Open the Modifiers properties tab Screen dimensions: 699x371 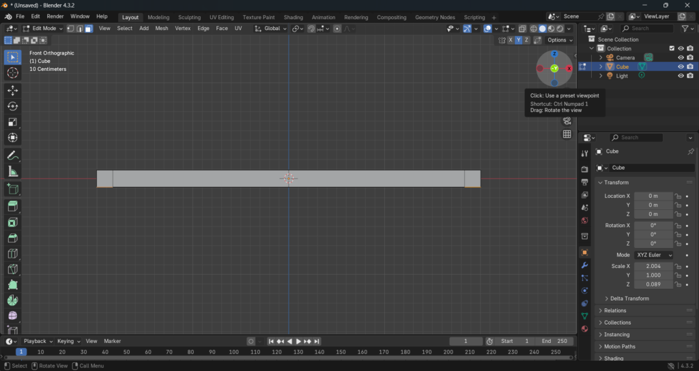tap(584, 265)
